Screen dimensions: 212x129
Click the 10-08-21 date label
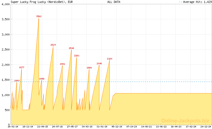147,127
